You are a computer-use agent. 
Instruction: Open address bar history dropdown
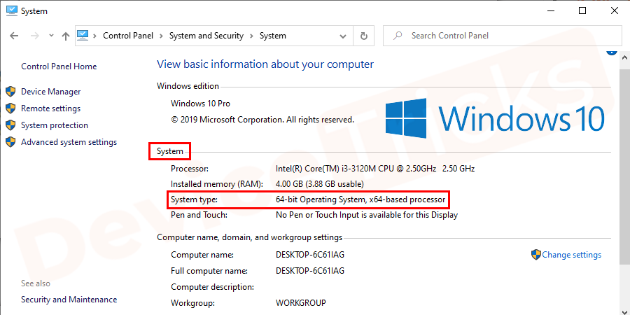(343, 36)
